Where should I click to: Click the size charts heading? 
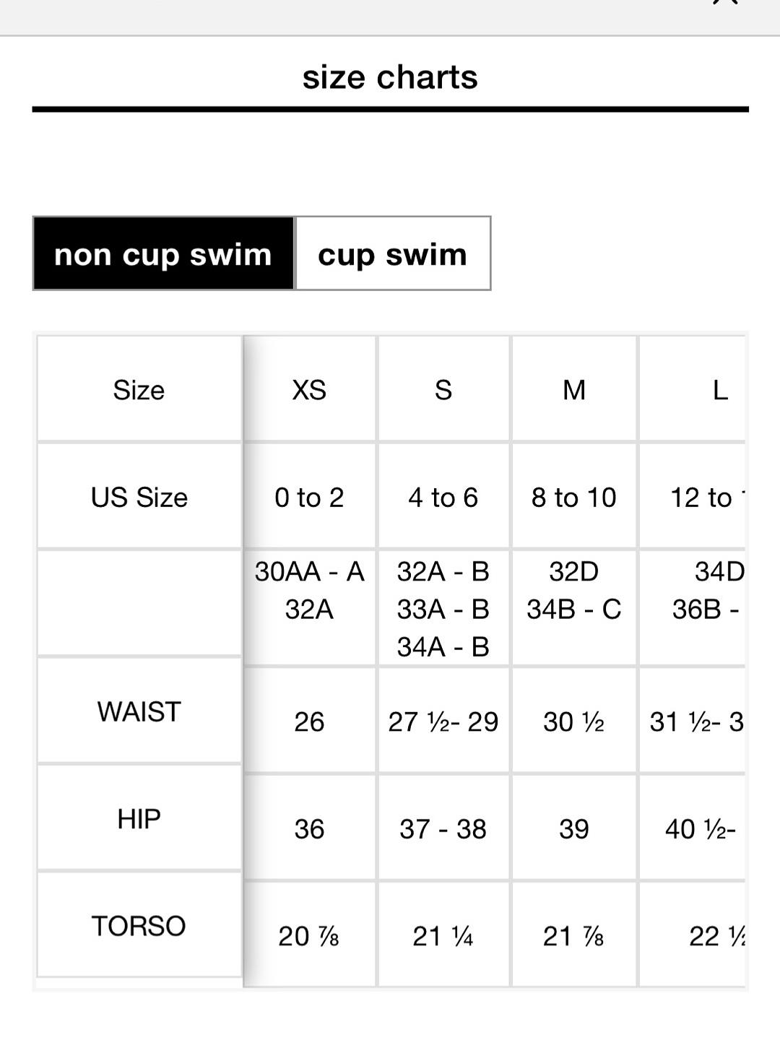coord(390,77)
